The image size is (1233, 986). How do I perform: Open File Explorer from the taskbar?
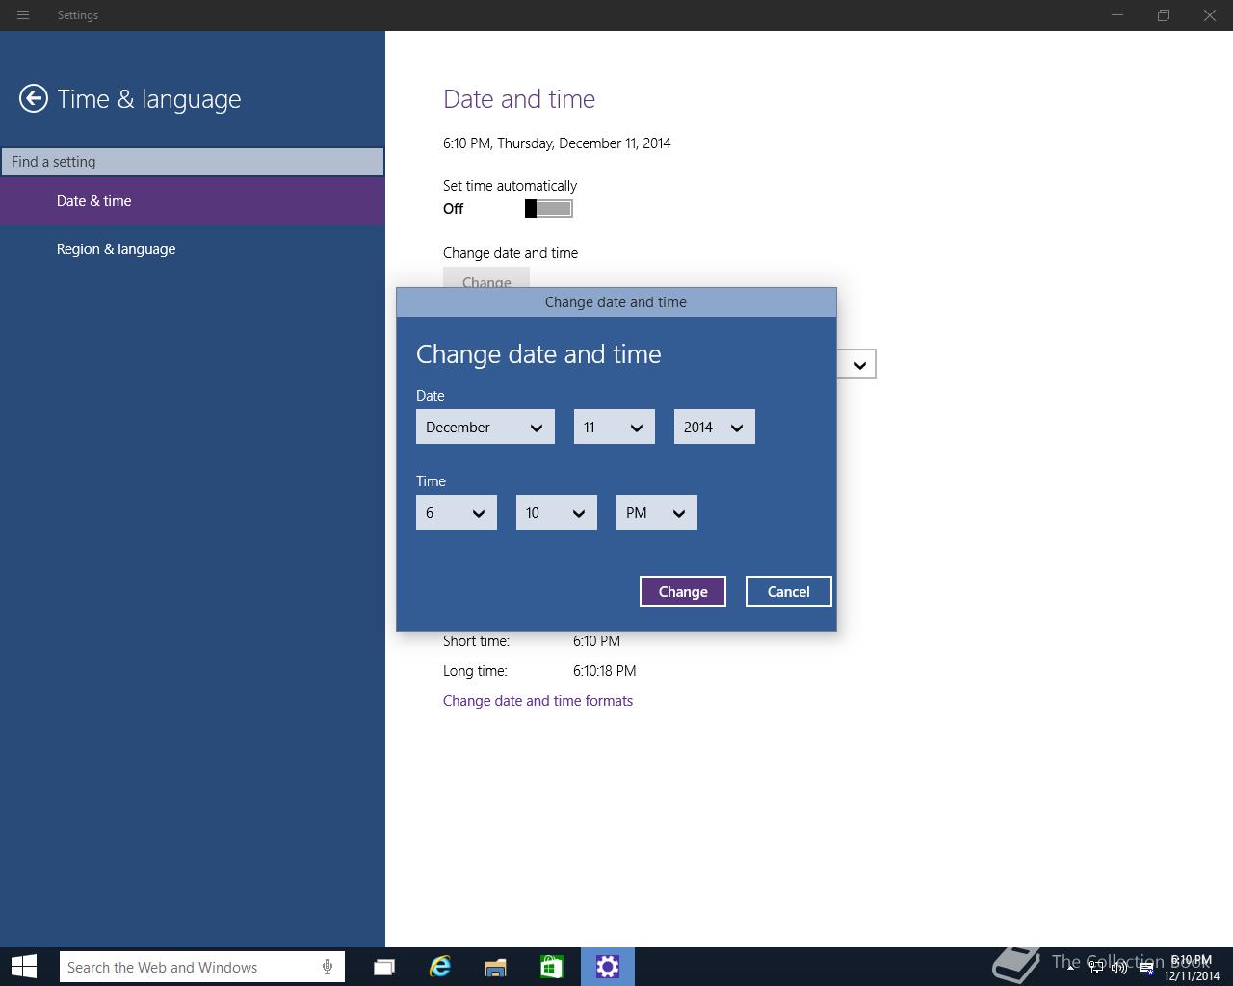pyautogui.click(x=495, y=967)
